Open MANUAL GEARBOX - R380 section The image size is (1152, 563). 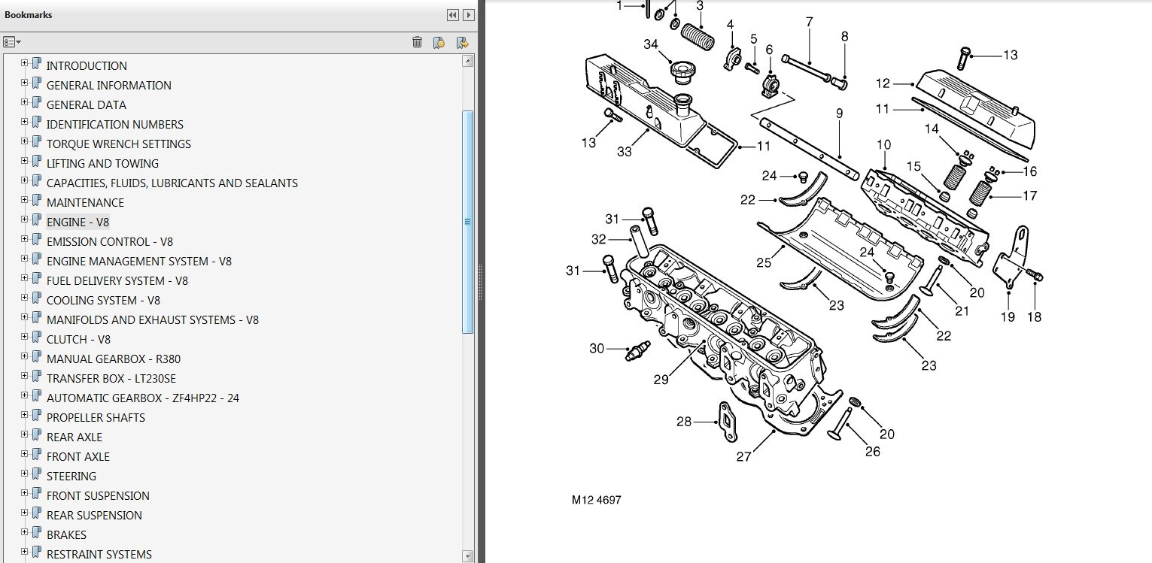pyautogui.click(x=114, y=359)
